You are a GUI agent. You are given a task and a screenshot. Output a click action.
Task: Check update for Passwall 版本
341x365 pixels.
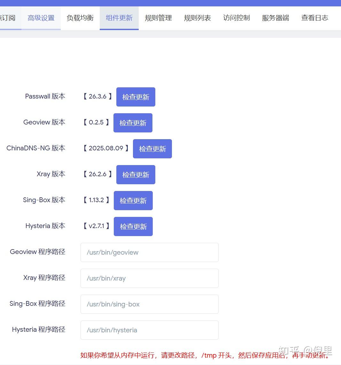136,97
